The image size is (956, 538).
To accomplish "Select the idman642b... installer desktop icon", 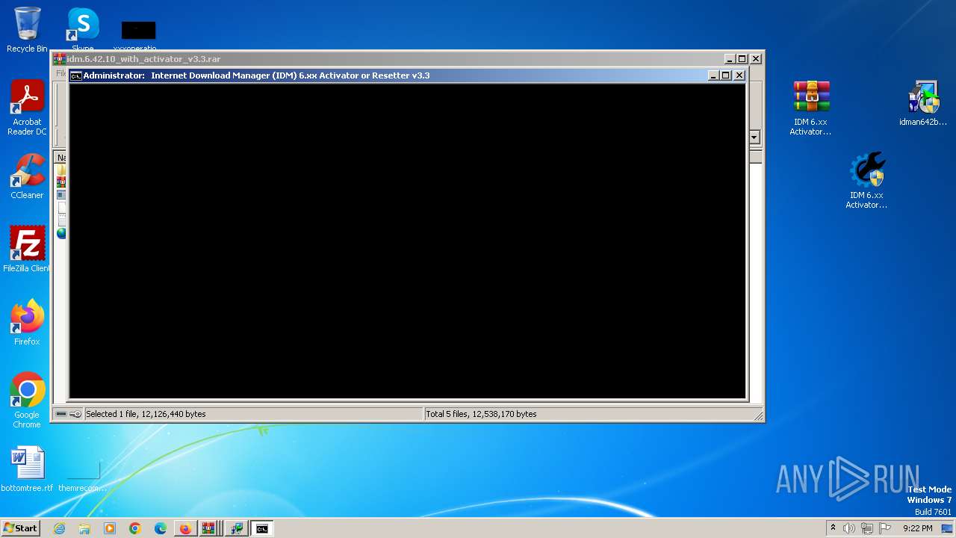I will [923, 103].
